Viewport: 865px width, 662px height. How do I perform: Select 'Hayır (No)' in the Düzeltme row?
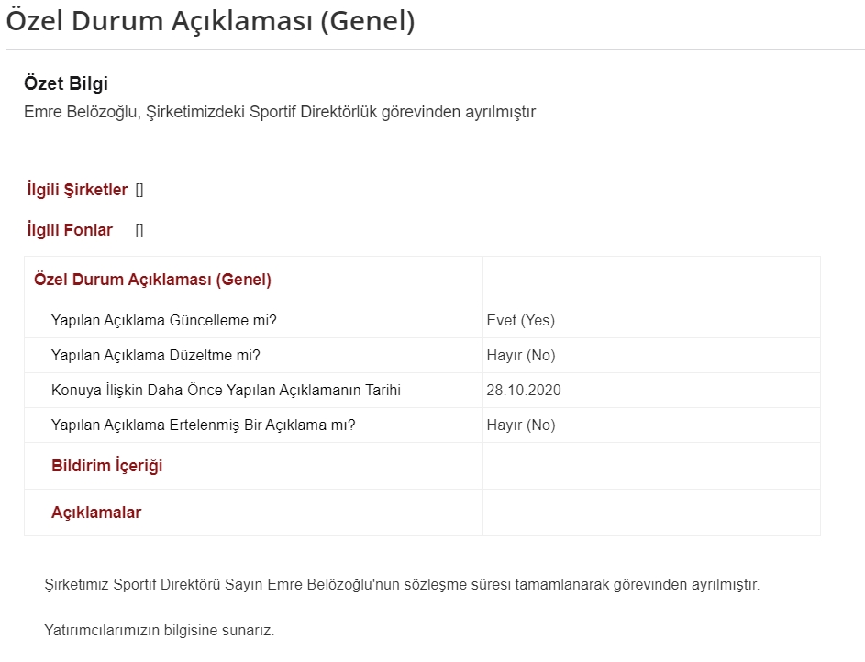(521, 355)
